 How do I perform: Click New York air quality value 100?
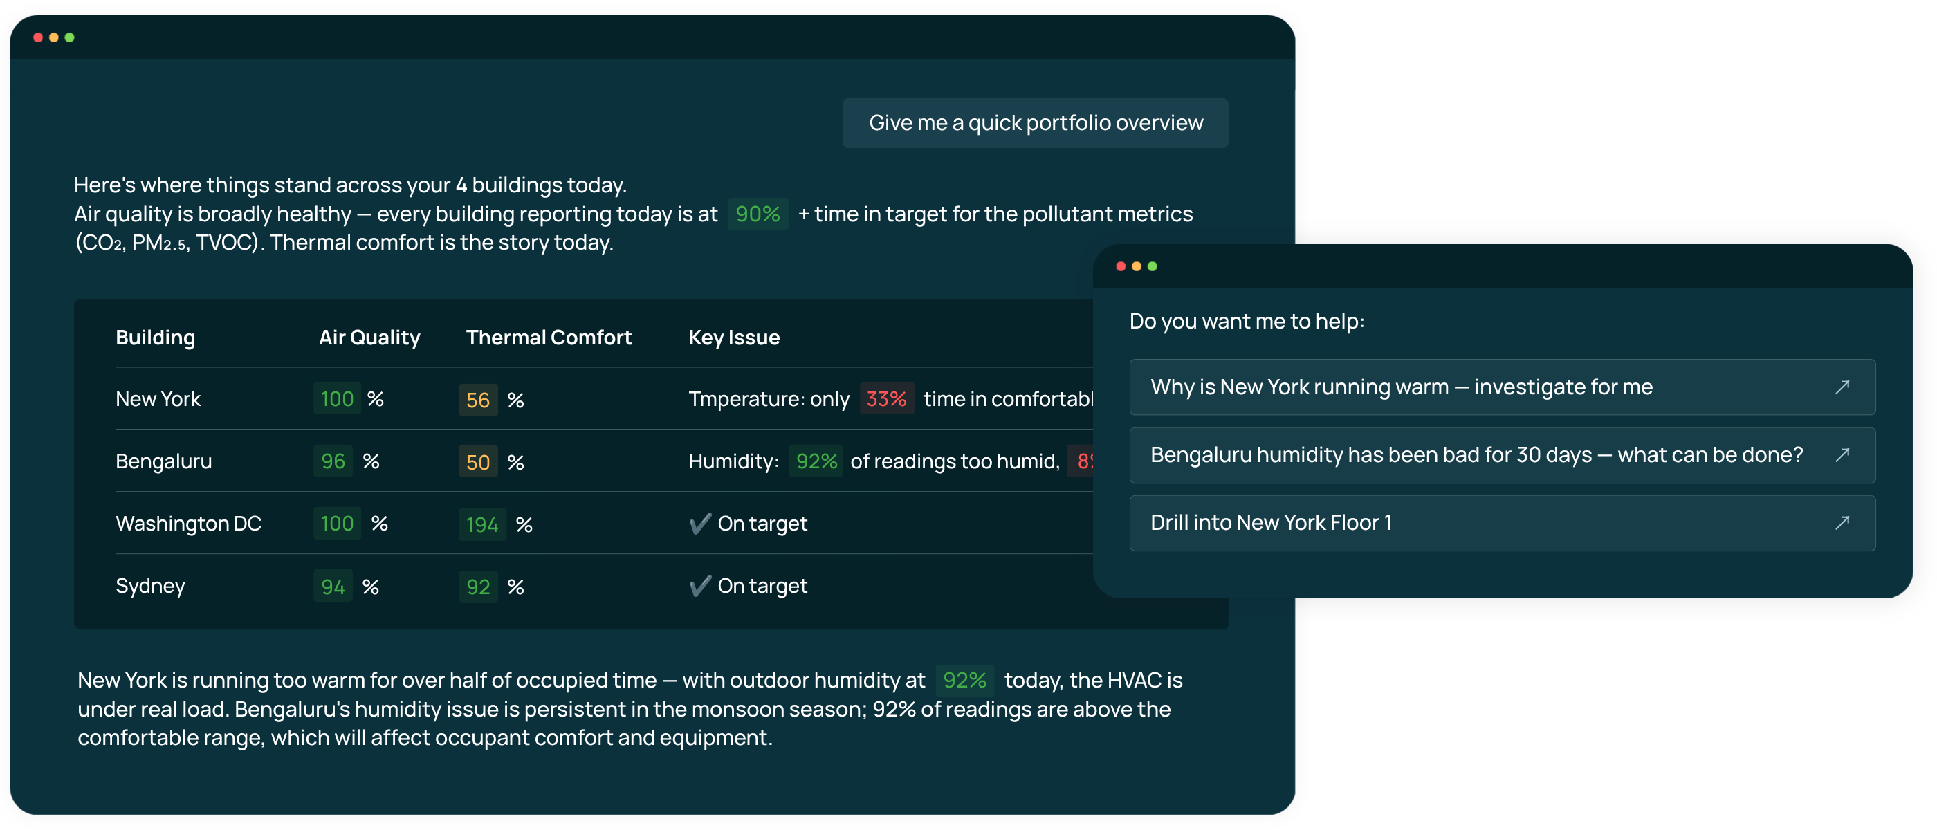(337, 399)
